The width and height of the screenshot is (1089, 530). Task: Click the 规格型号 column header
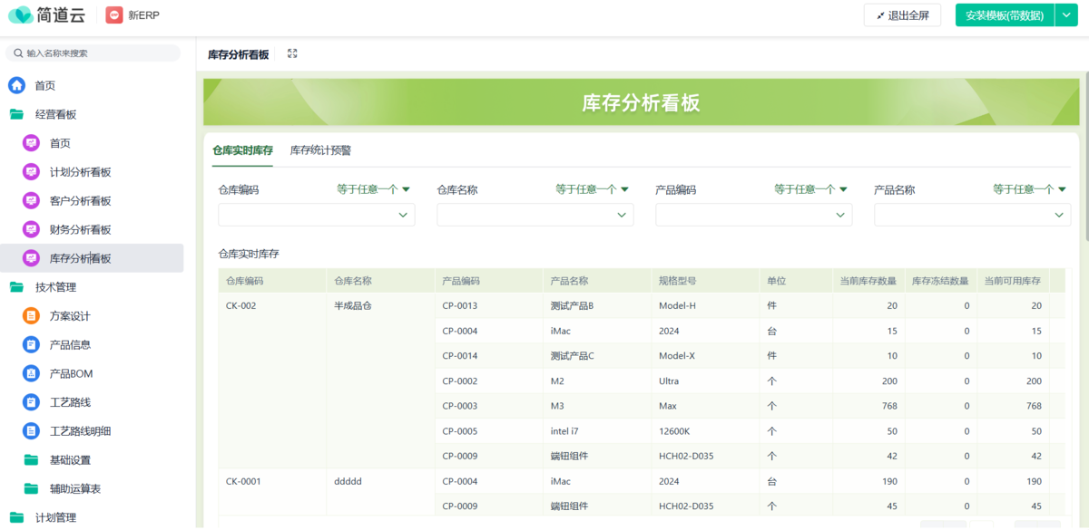click(x=705, y=281)
